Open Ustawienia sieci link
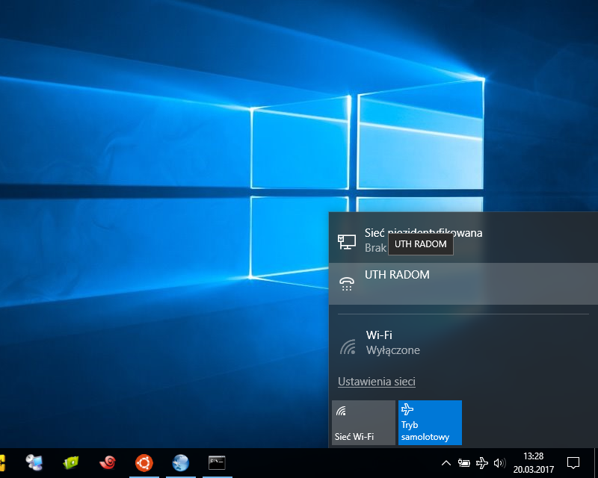This screenshot has height=478, width=598. coord(377,382)
